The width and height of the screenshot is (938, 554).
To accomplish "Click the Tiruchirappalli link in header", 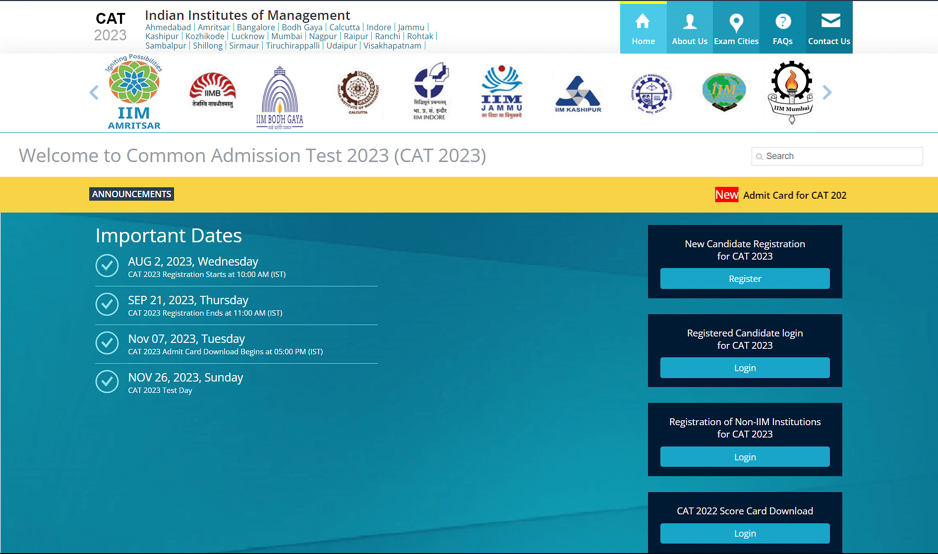I will (293, 46).
